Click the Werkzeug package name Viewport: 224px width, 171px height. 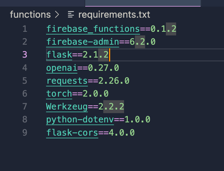(x=67, y=106)
